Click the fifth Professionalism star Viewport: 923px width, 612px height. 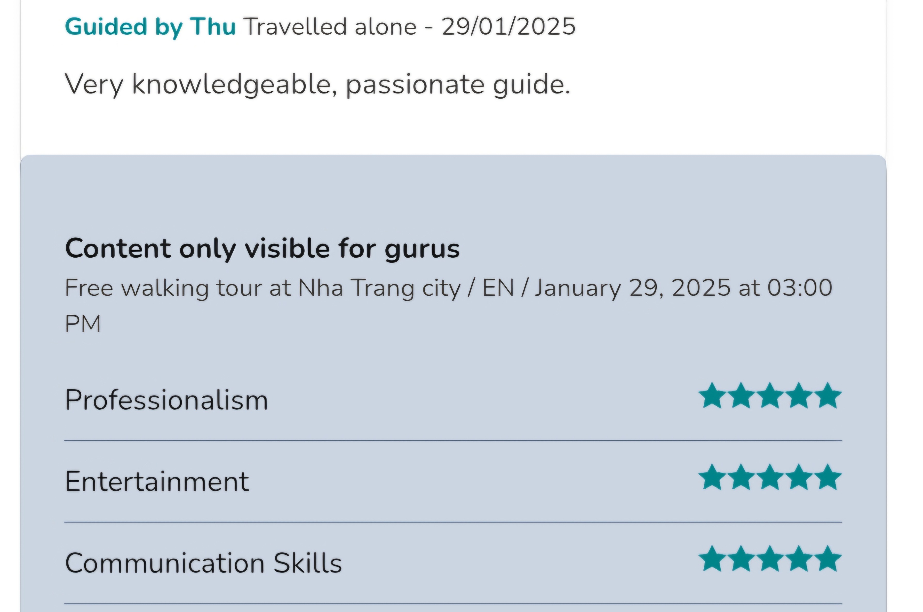[828, 396]
